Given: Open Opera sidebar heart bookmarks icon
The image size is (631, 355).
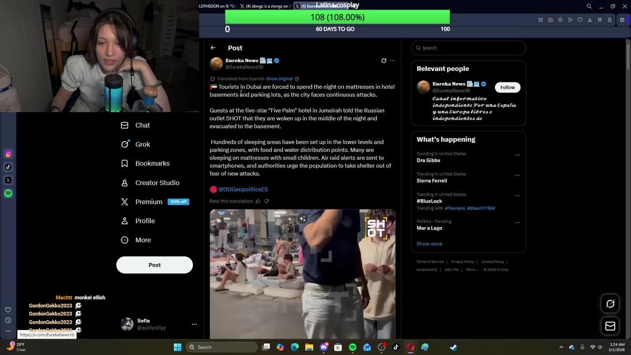Looking at the screenshot, I should click(x=8, y=310).
